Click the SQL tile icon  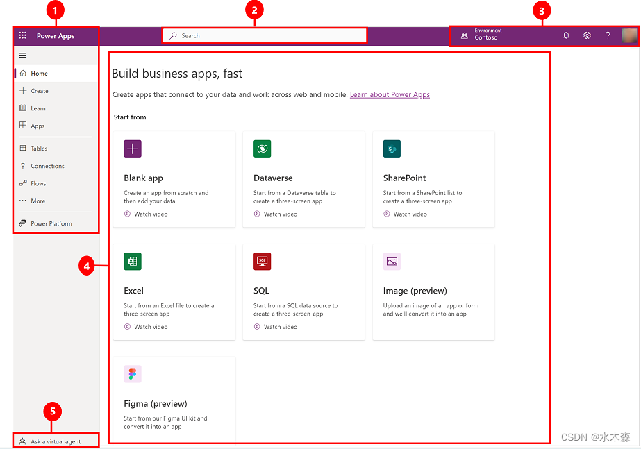click(x=263, y=262)
